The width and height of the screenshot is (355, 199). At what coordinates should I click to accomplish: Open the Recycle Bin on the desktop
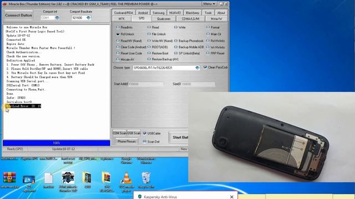(146, 181)
